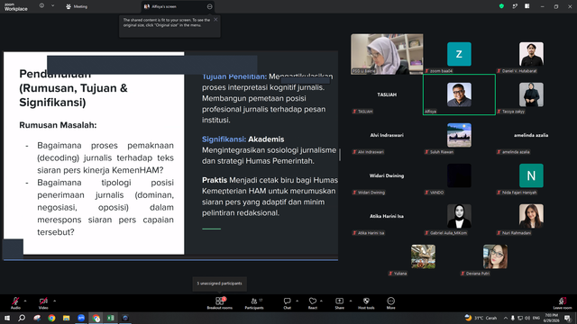Select Deviana Putri participant tile
577x324 pixels.
tap(495, 256)
